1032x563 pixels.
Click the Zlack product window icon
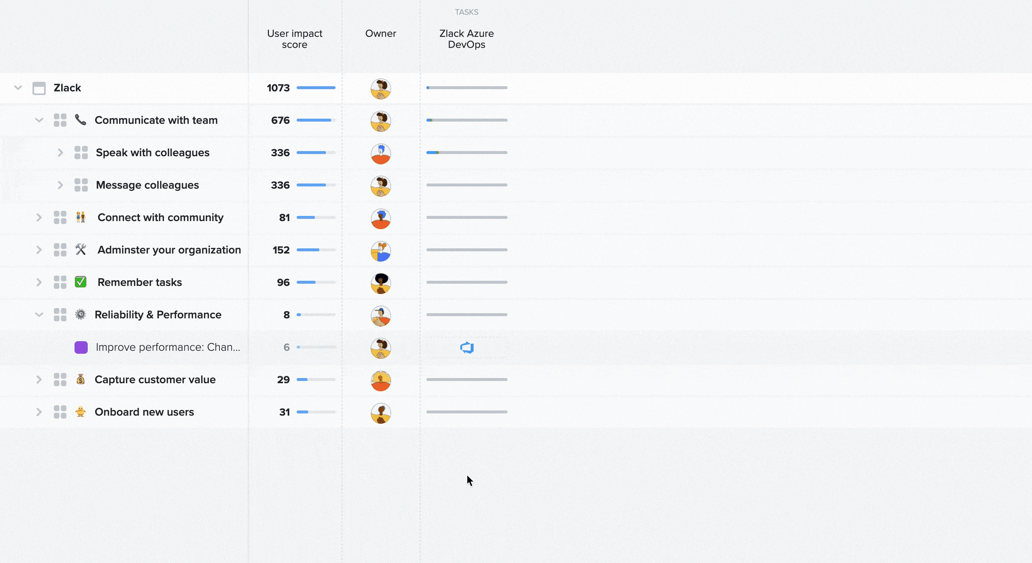(39, 88)
